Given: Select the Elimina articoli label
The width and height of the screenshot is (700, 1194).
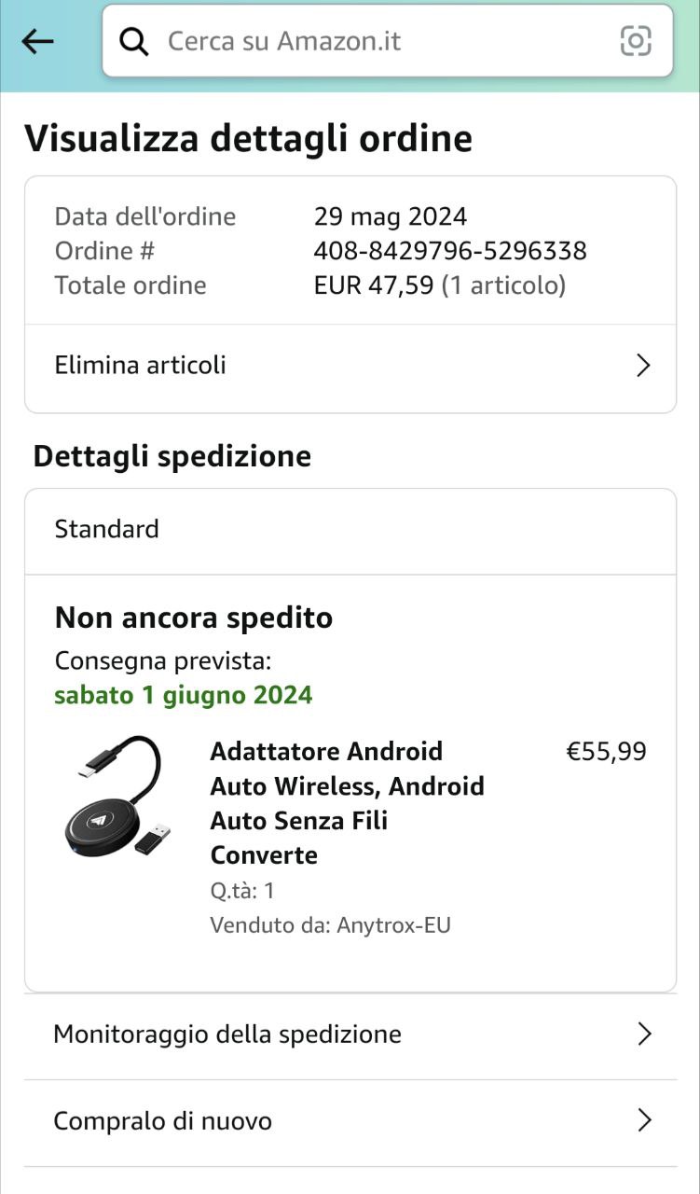Looking at the screenshot, I should 141,365.
